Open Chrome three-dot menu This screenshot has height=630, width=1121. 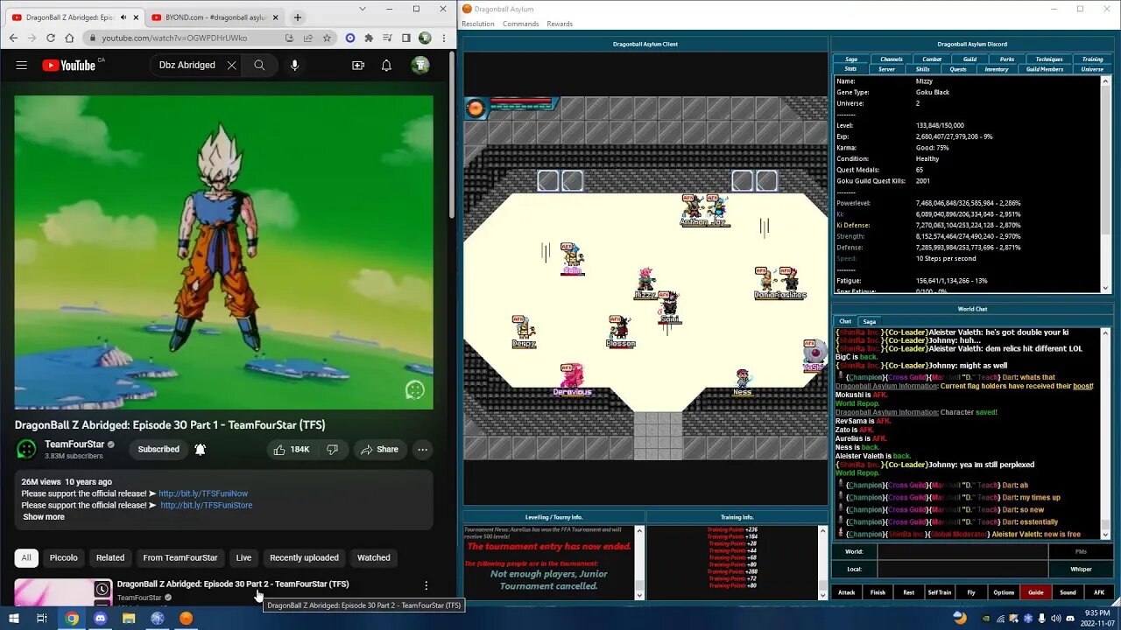[x=444, y=38]
